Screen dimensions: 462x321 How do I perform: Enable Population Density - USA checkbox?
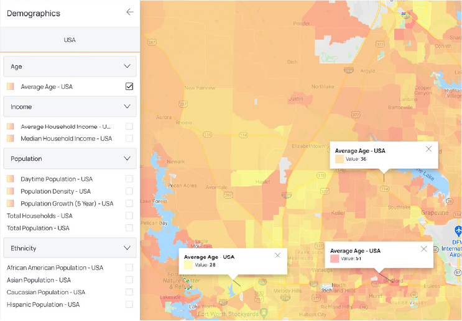129,191
